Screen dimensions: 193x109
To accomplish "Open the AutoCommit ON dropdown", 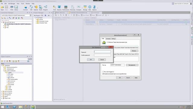I will pyautogui.click(x=8, y=103).
